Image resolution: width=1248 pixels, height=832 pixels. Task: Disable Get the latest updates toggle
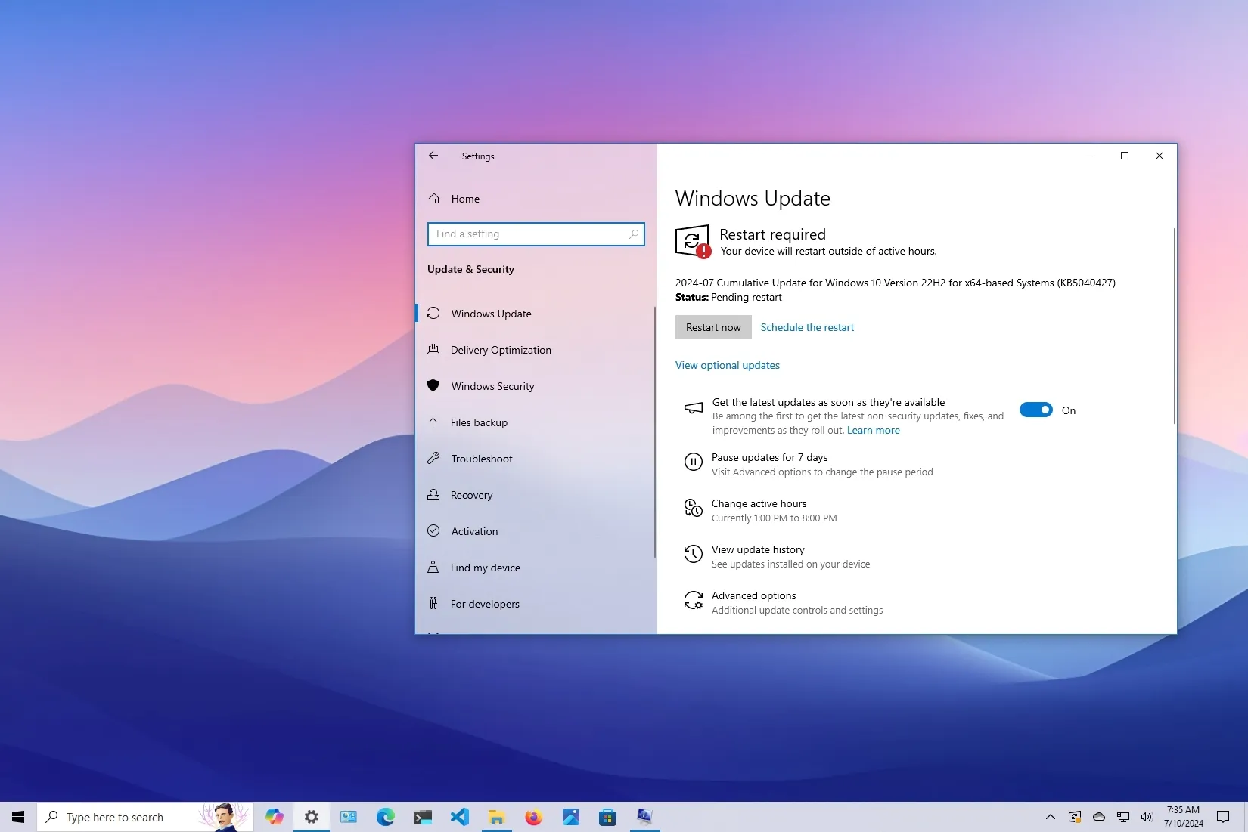coord(1036,410)
